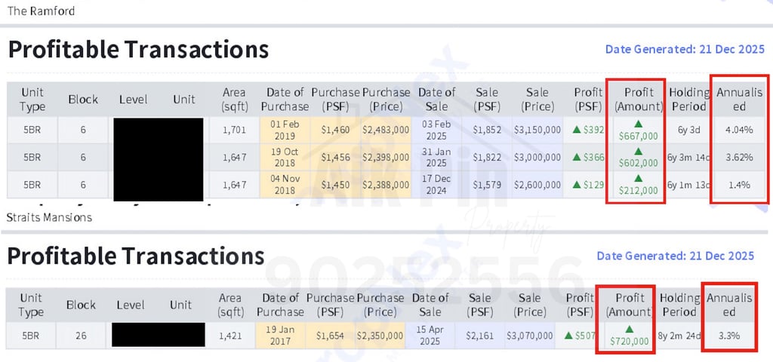Screen dimensions: 773x362
Task: Click the blacked-out unit box in Block 26 row
Action: point(158,335)
